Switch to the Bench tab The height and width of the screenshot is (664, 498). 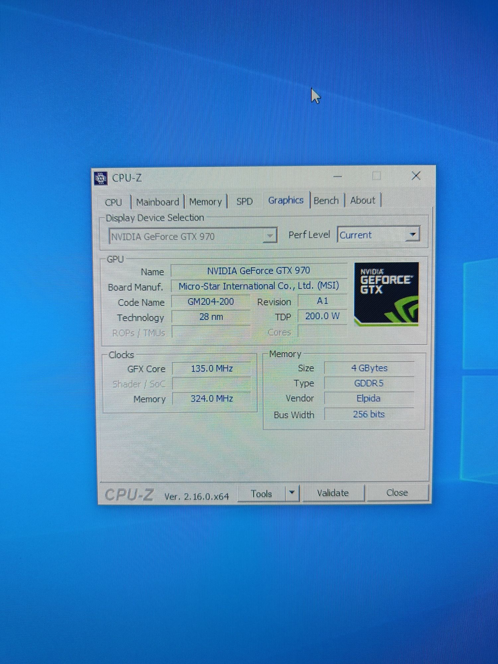pyautogui.click(x=326, y=201)
